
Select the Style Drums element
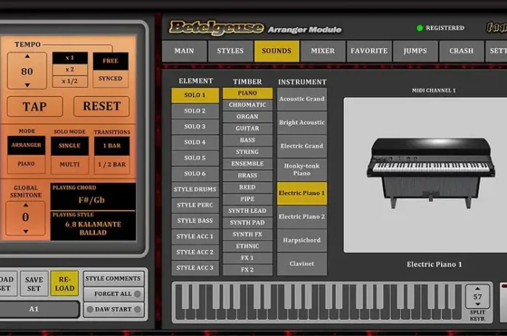click(195, 189)
